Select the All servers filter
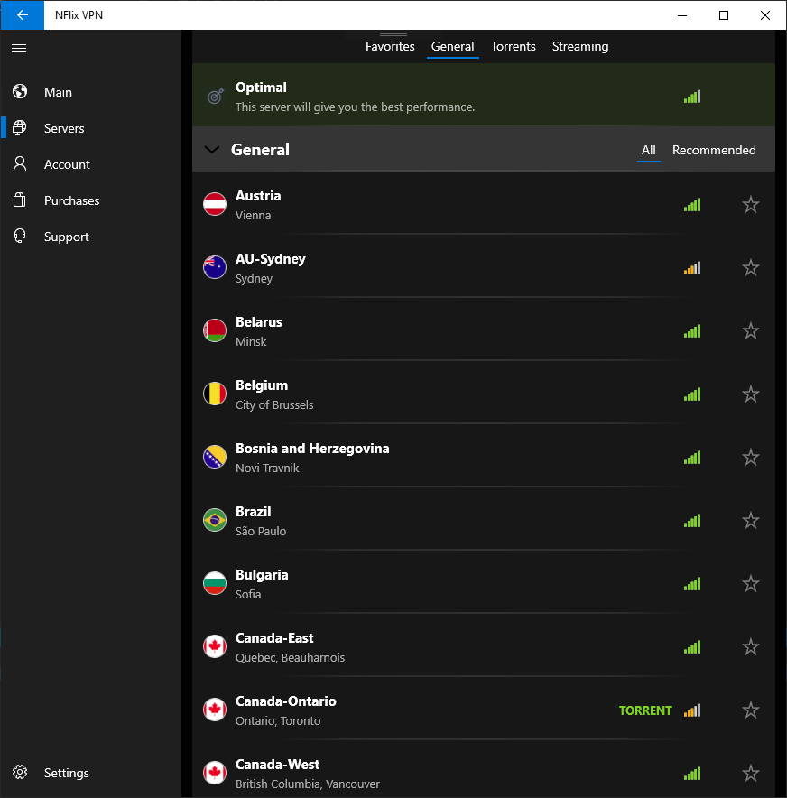Image resolution: width=787 pixels, height=798 pixels. click(648, 151)
